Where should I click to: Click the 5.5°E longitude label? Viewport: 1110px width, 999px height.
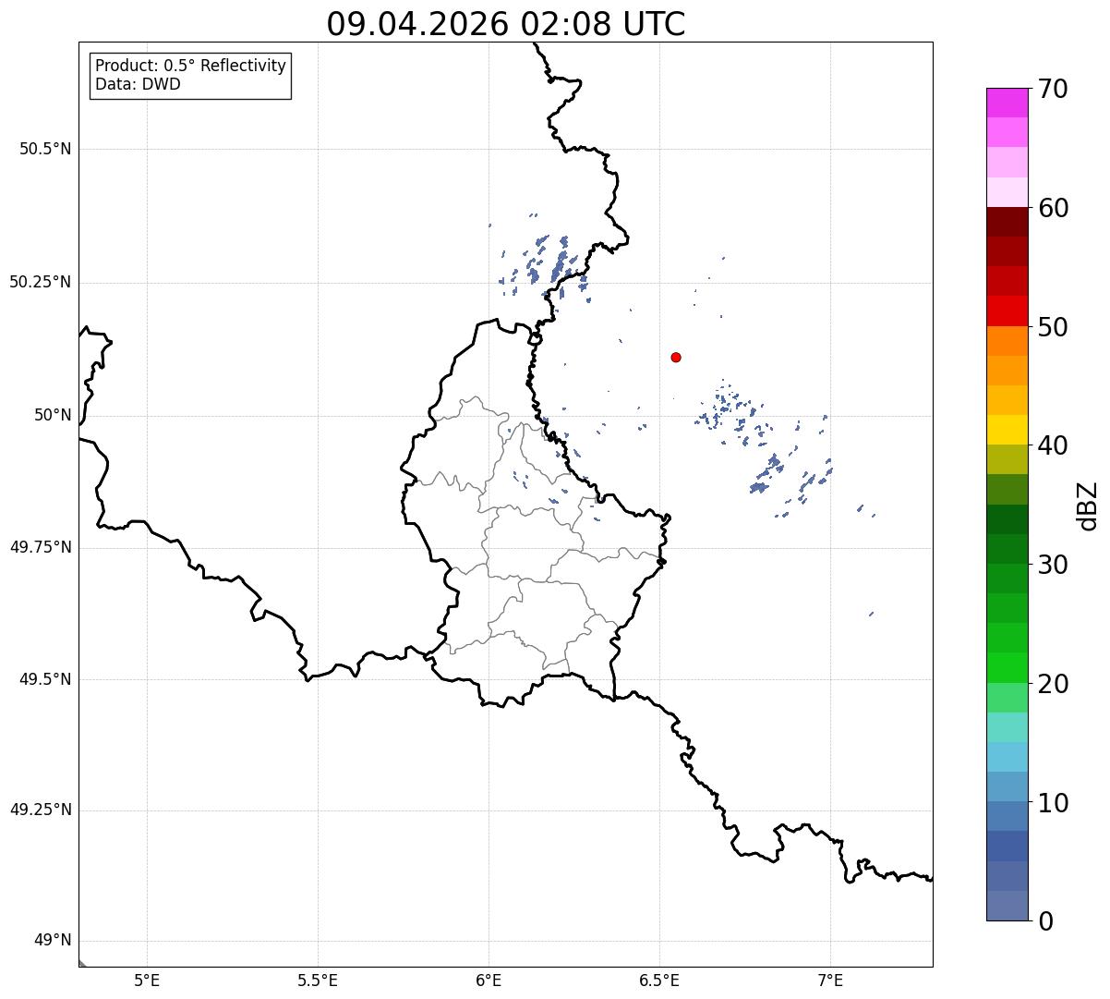[318, 981]
